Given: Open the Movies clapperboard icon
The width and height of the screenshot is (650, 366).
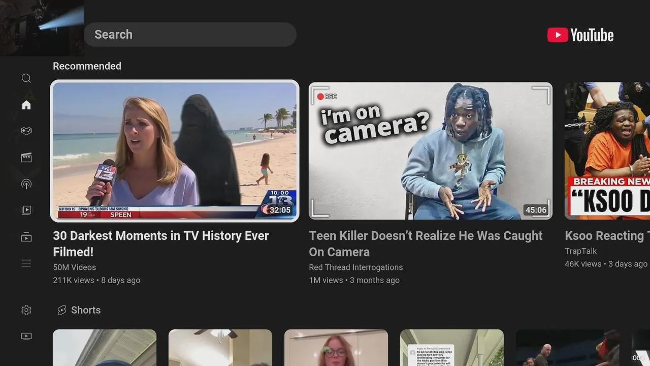Looking at the screenshot, I should point(26,158).
